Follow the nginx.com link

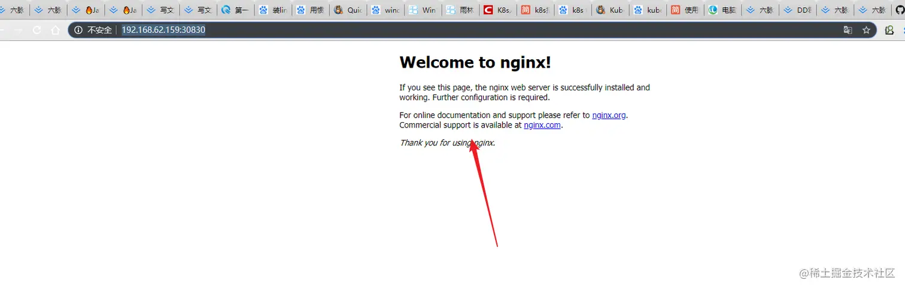coord(542,125)
